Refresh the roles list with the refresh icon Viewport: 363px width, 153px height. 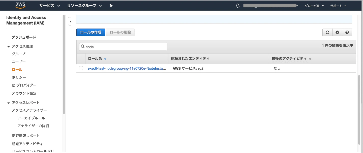327,32
